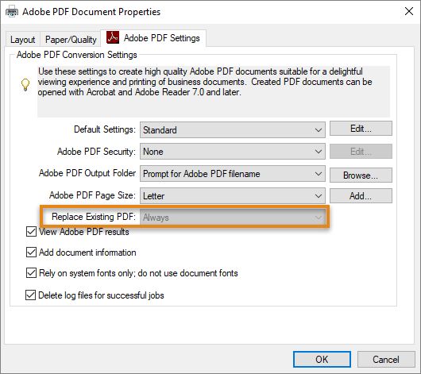
Task: Click Browse button for output folder
Action: point(361,175)
